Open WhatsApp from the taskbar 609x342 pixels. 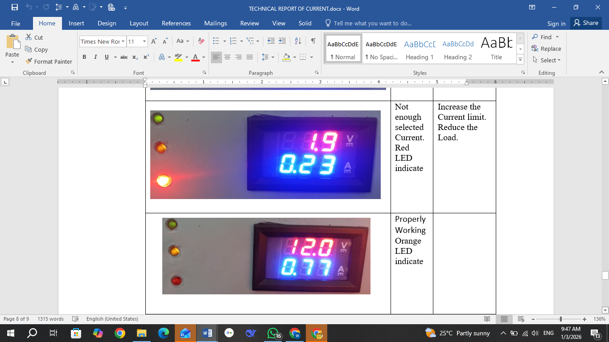[273, 333]
